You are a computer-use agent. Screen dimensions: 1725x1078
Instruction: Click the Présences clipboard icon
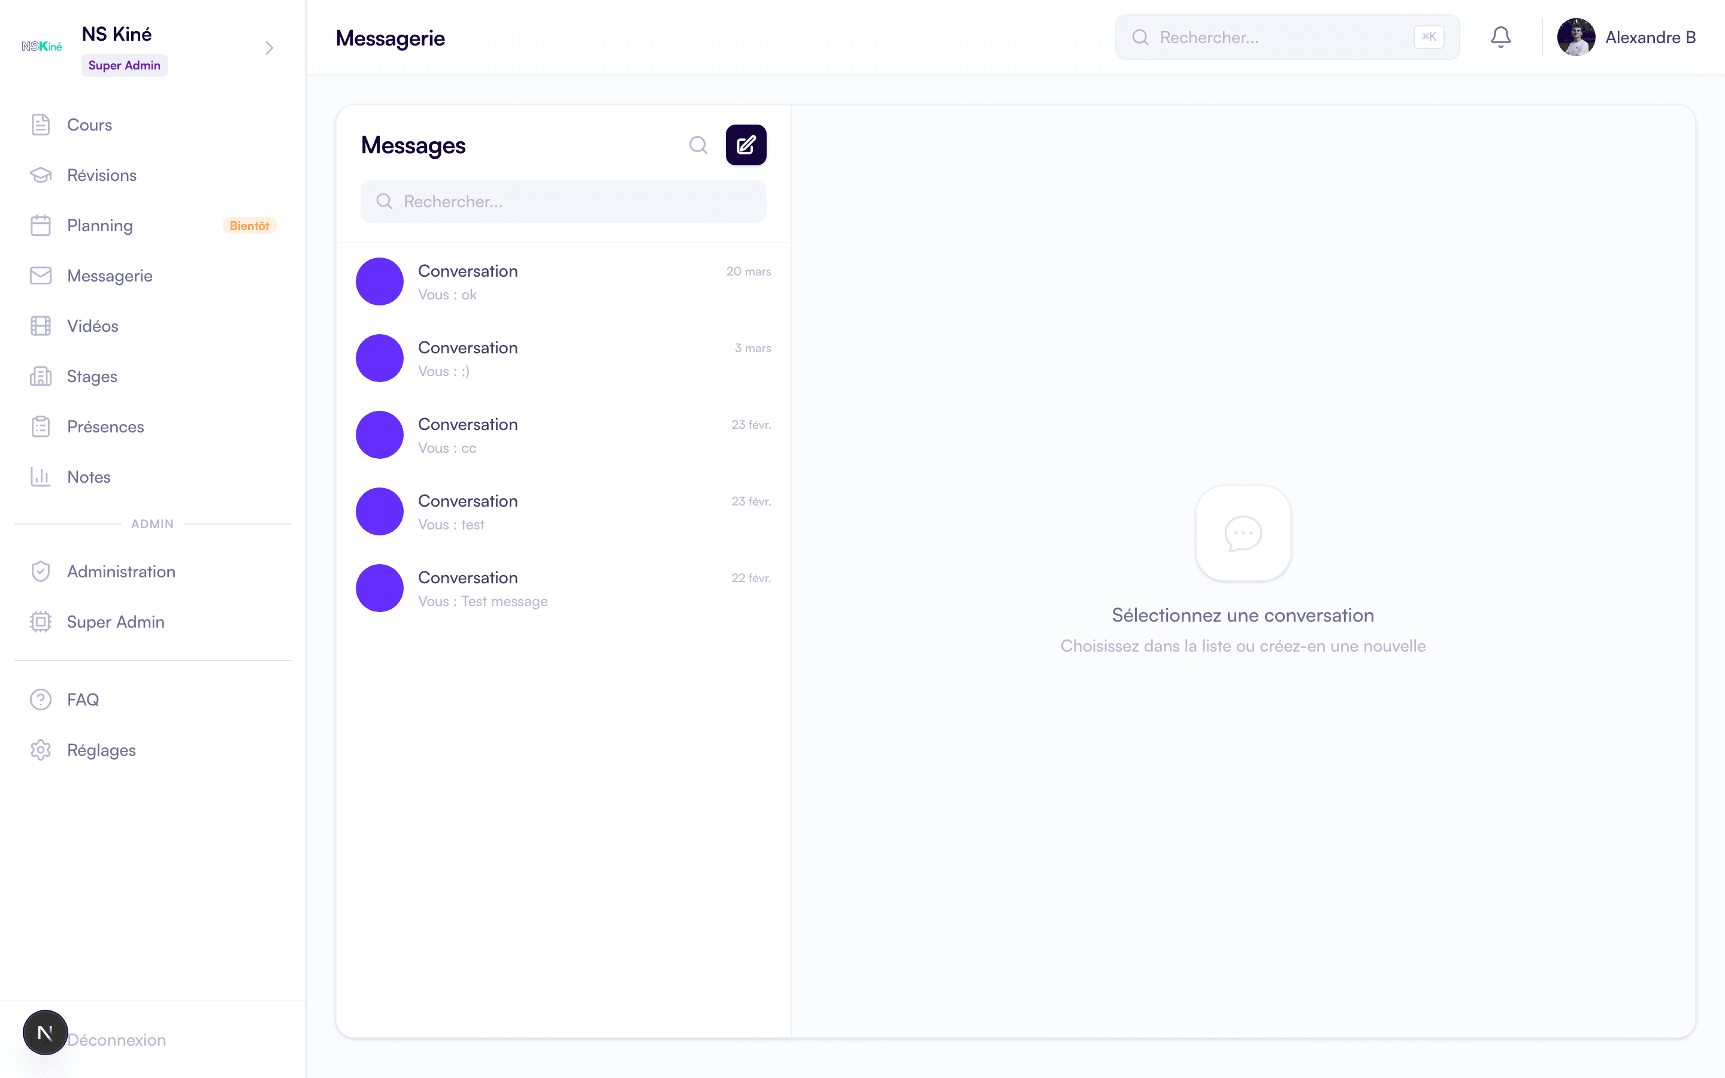click(41, 426)
